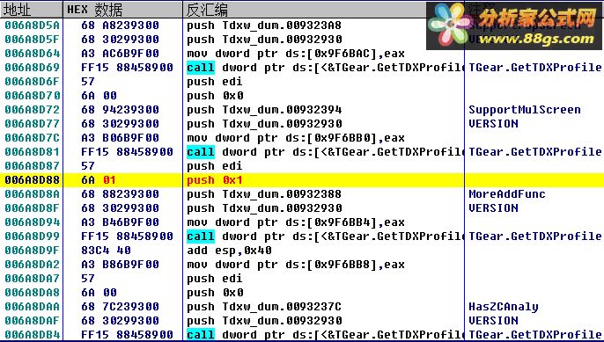This screenshot has height=342, width=604.
Task: Click call instruction at 006A8D81
Action: 326,152
